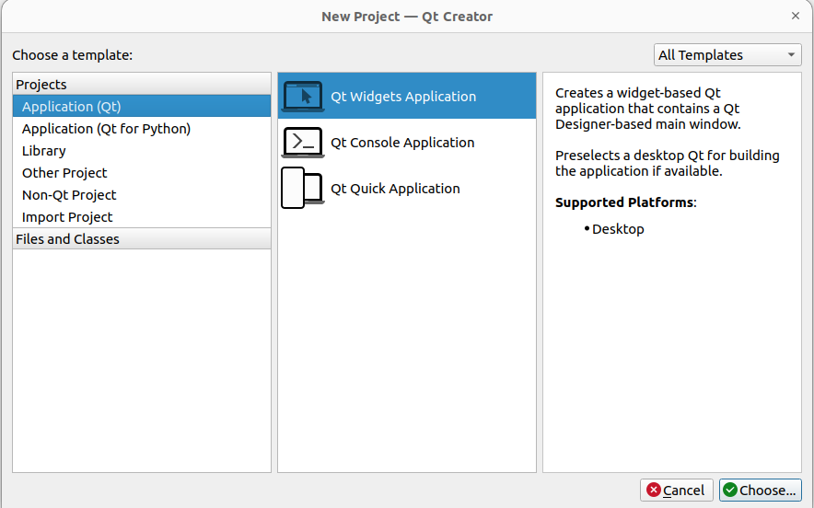Select the Non-Qt Project category

tap(142, 195)
